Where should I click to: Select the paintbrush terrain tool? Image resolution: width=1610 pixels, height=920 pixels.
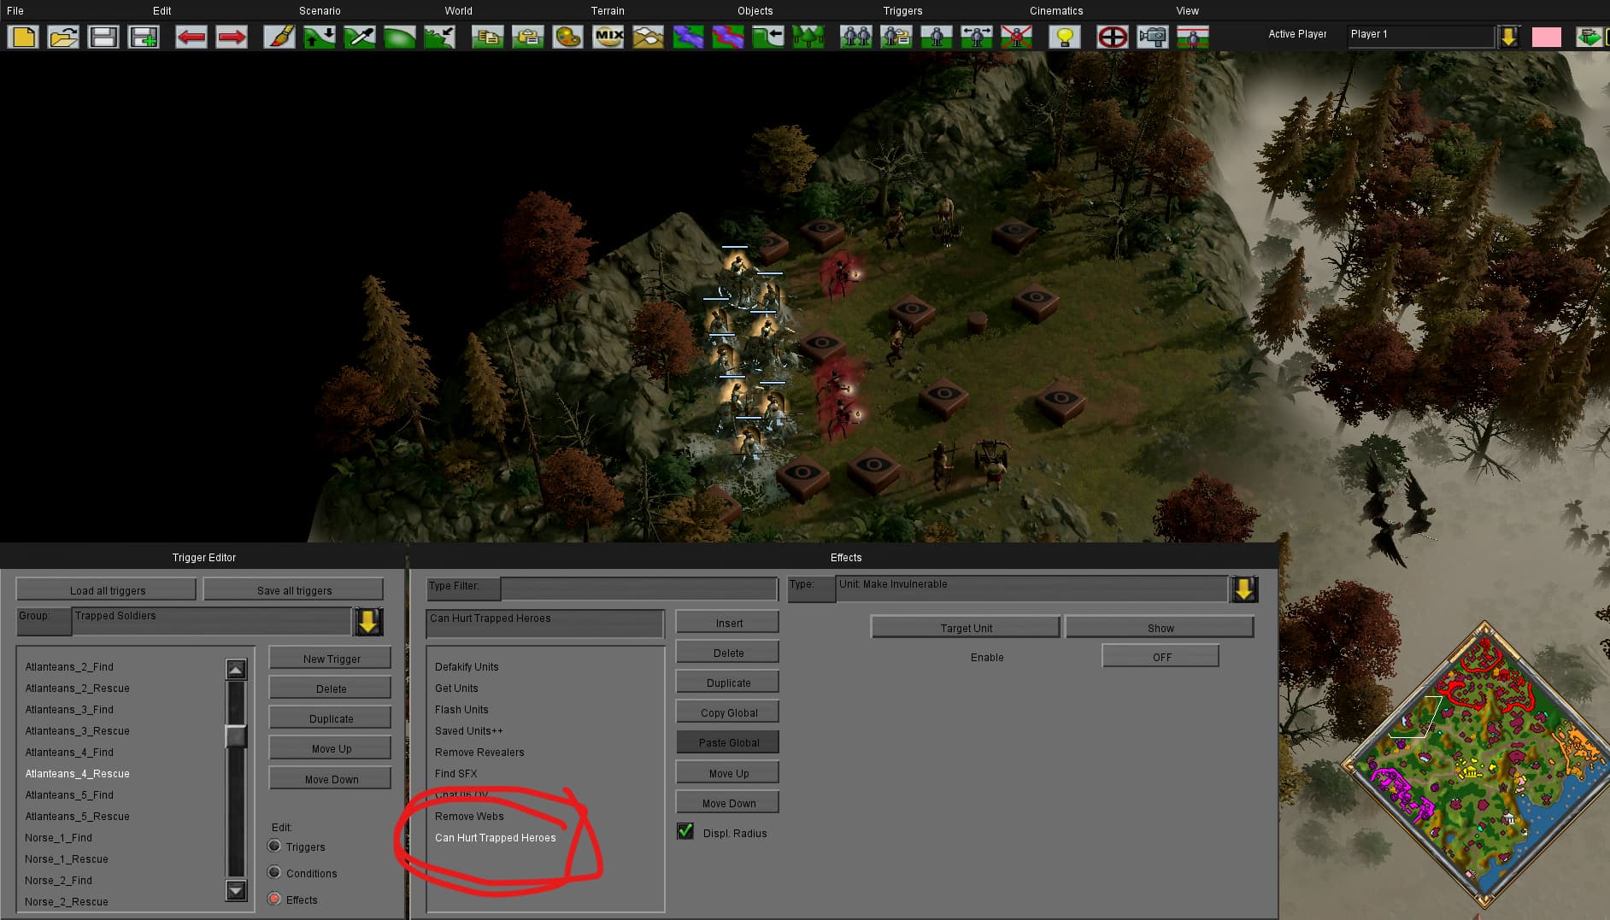pyautogui.click(x=279, y=37)
